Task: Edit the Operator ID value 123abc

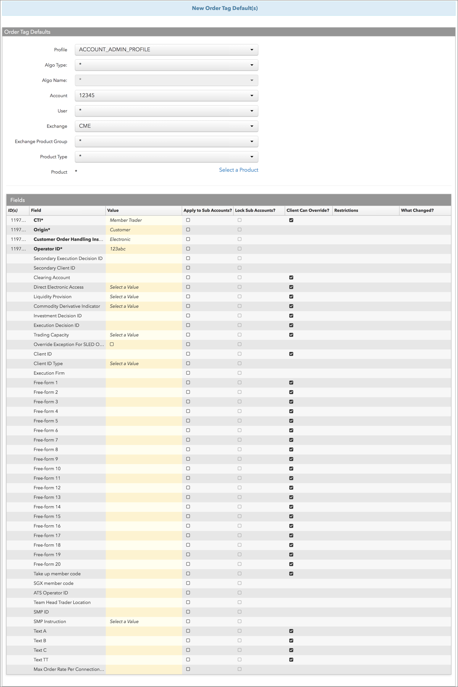Action: point(144,249)
